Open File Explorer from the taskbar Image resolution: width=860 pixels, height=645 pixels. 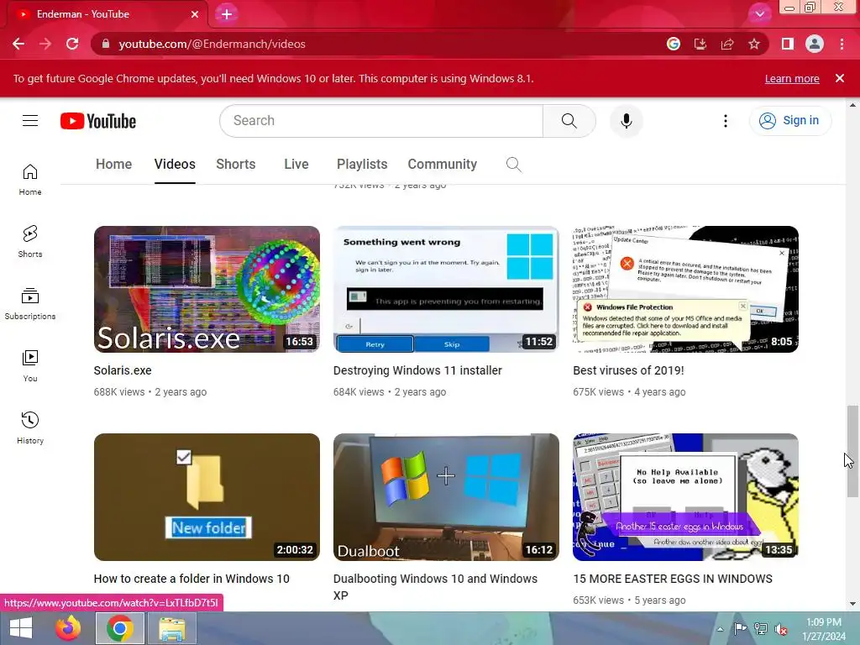coord(172,628)
